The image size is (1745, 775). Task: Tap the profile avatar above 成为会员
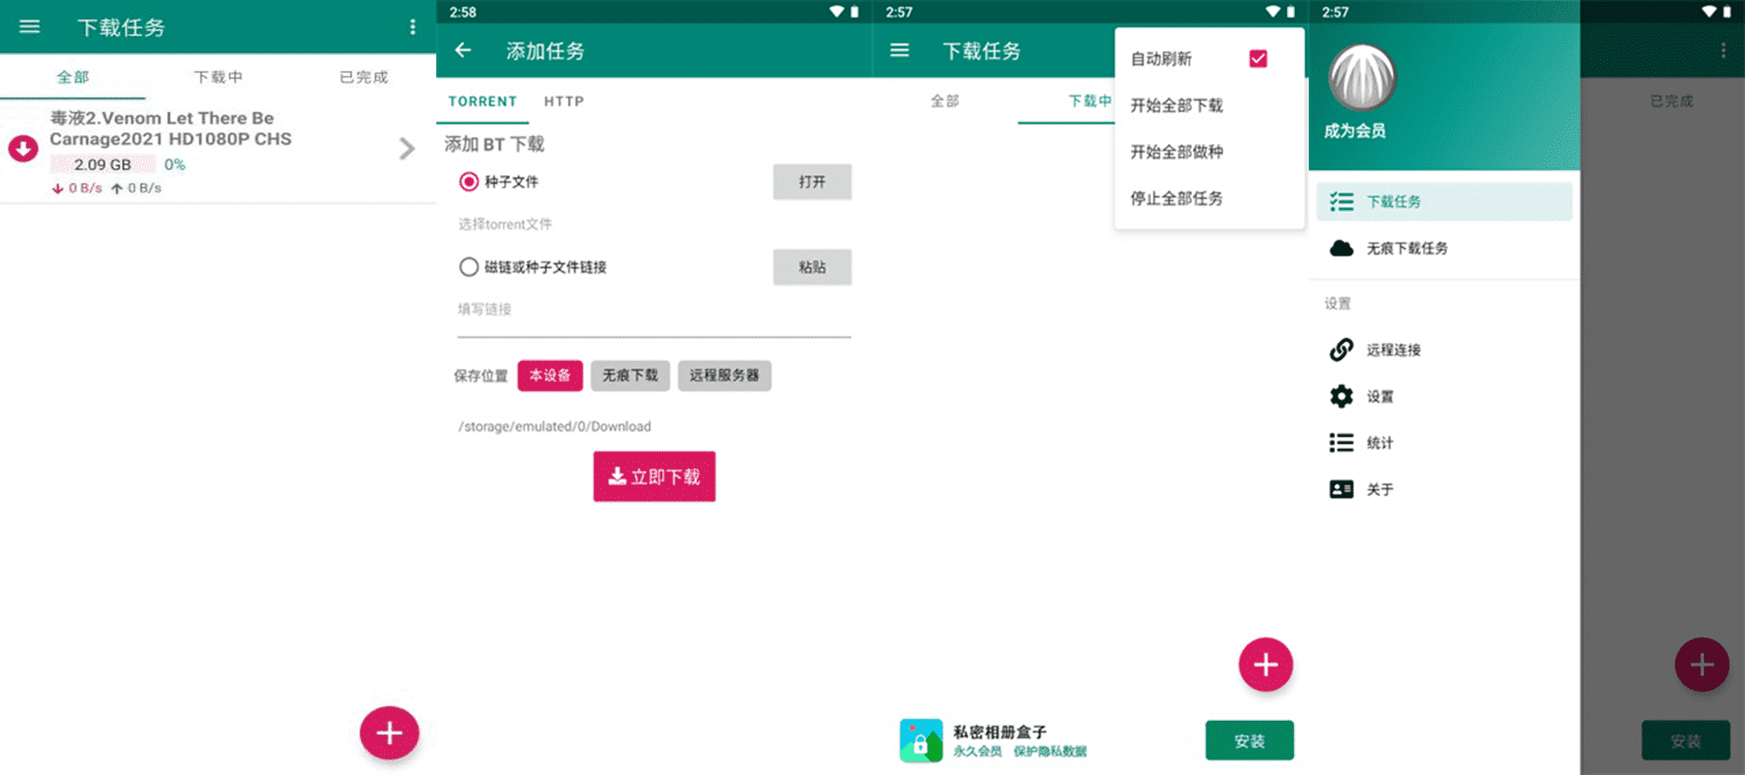pyautogui.click(x=1361, y=78)
